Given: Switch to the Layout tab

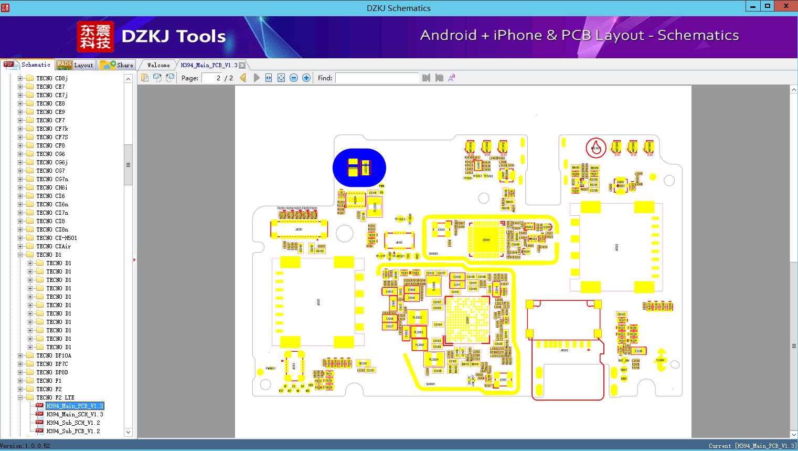Looking at the screenshot, I should coord(75,65).
